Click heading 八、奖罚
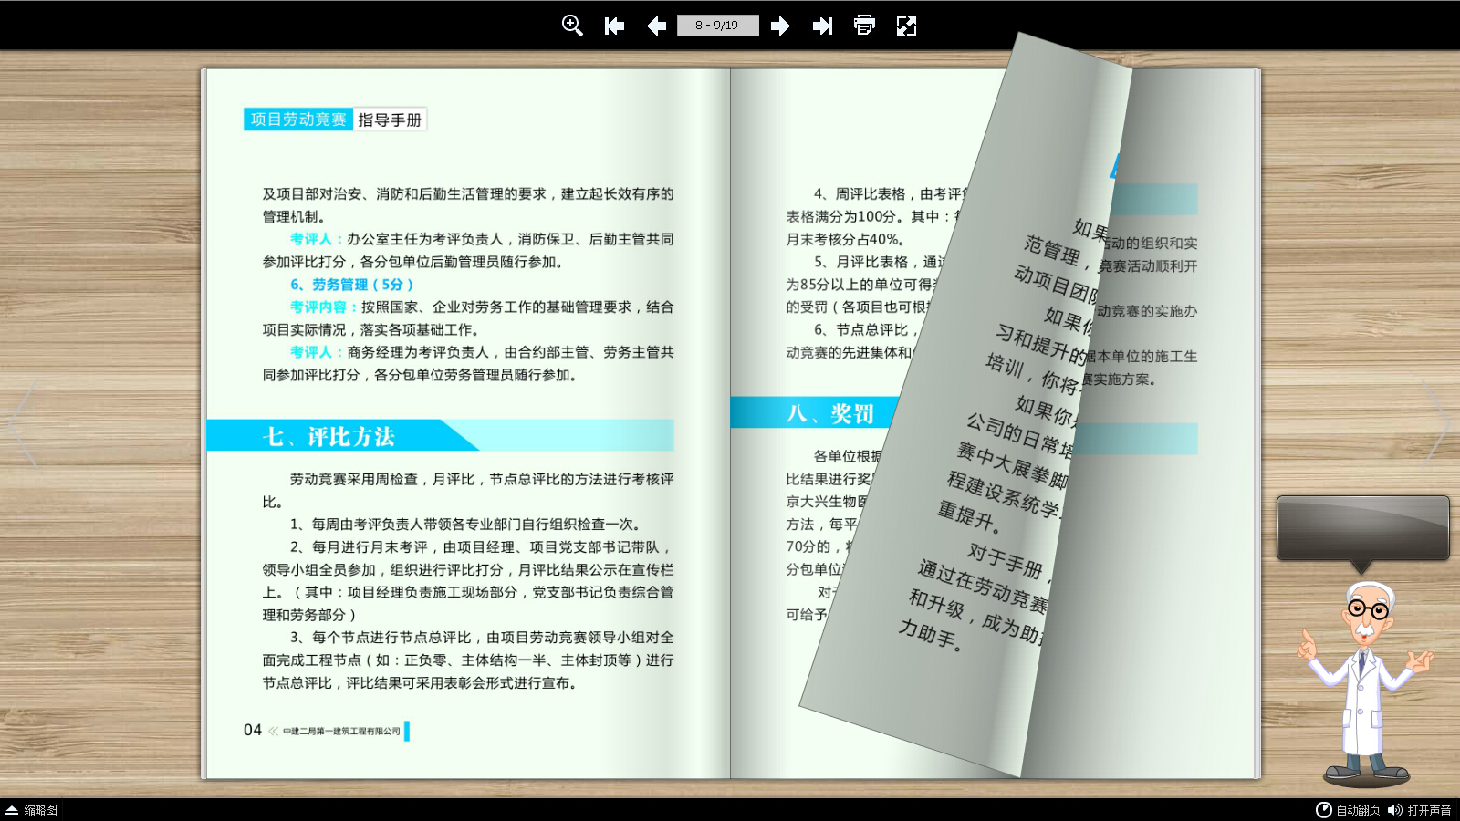This screenshot has width=1460, height=821. click(x=830, y=414)
